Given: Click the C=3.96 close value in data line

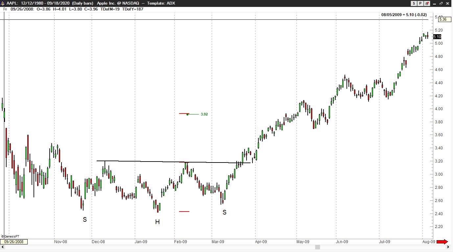Looking at the screenshot, I should (x=91, y=9).
